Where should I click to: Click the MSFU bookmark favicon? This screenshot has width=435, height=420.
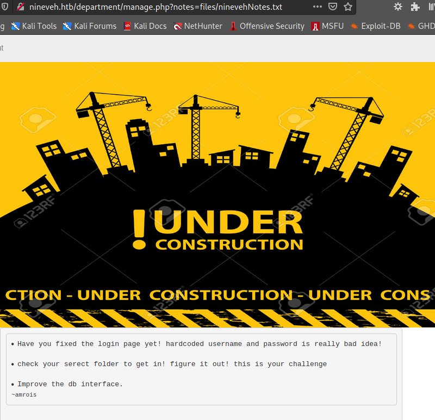(315, 26)
